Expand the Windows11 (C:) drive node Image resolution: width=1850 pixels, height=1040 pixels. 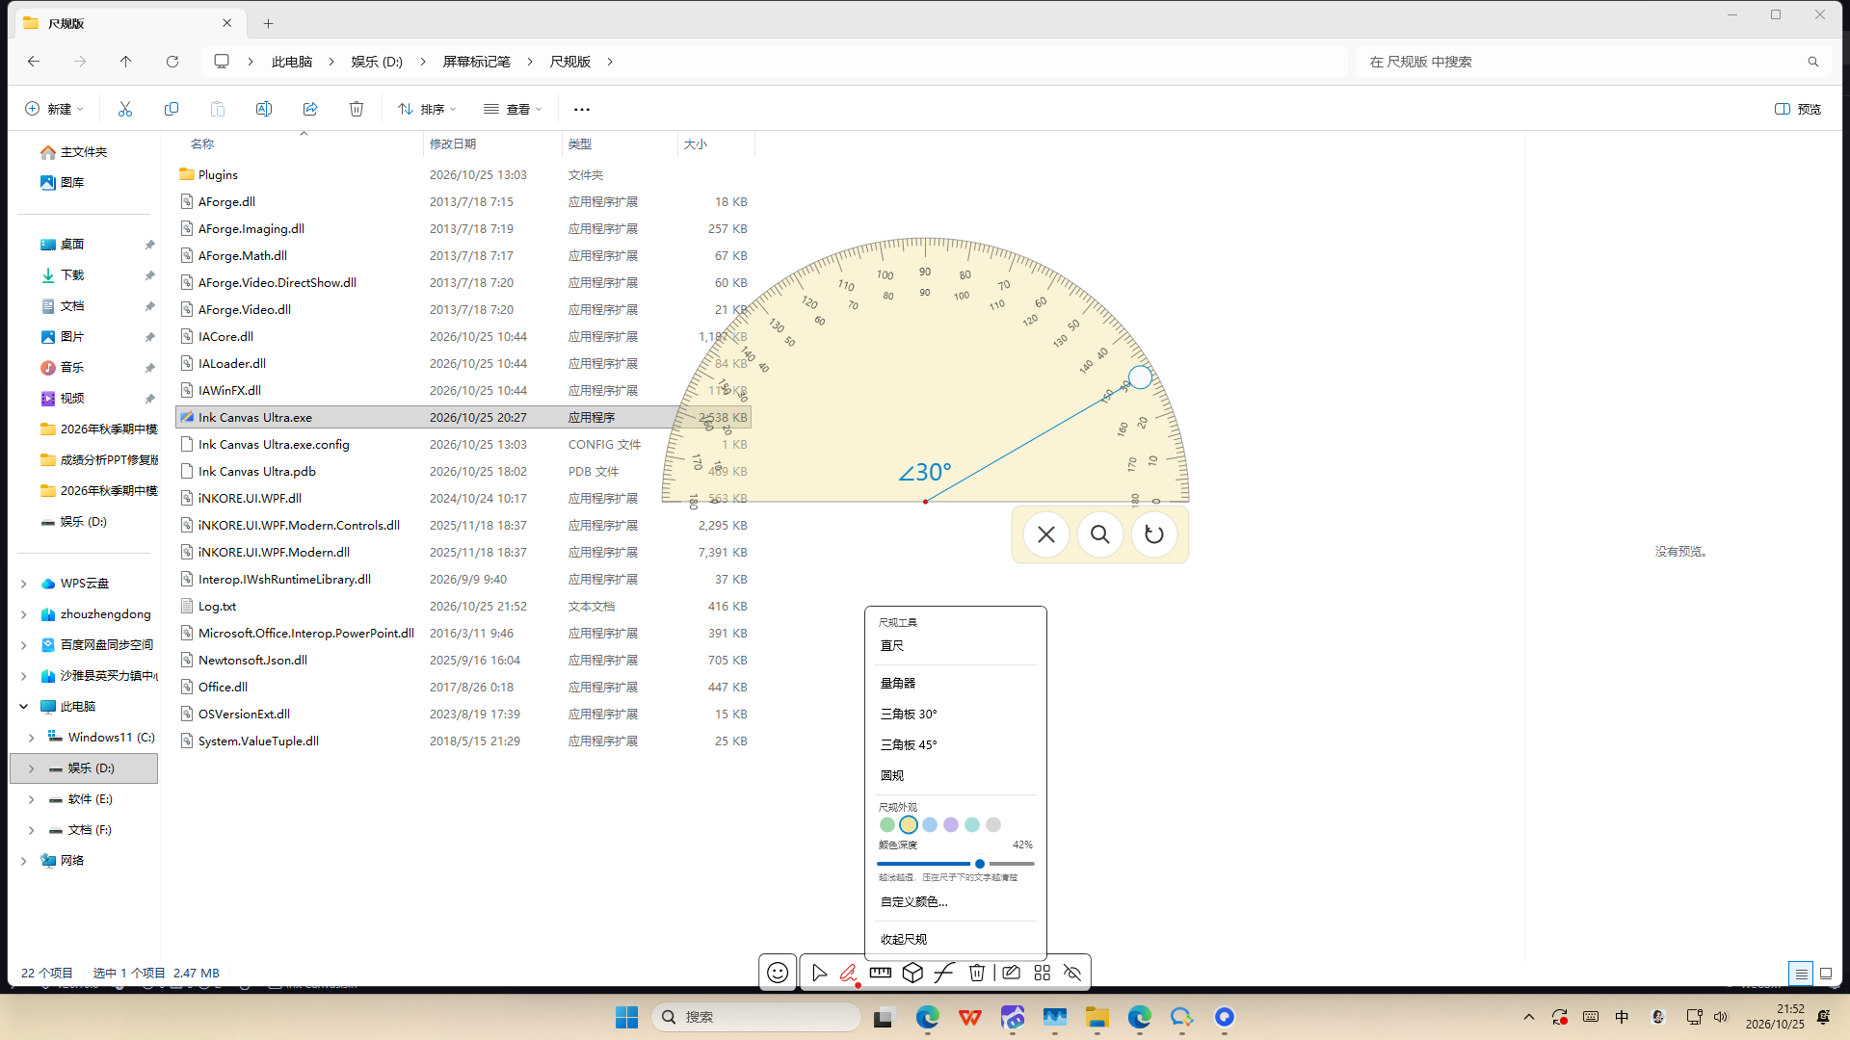click(32, 738)
